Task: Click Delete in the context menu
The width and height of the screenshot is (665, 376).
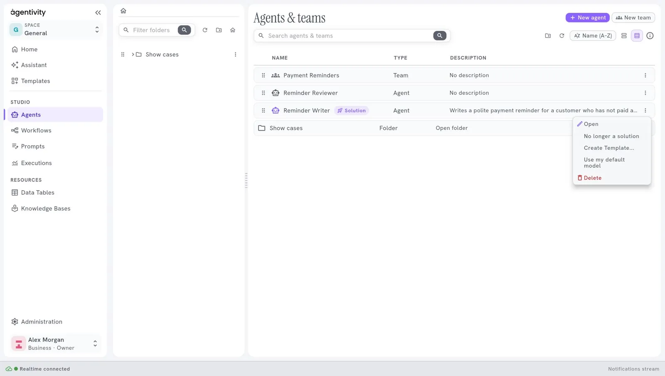Action: click(x=612, y=178)
